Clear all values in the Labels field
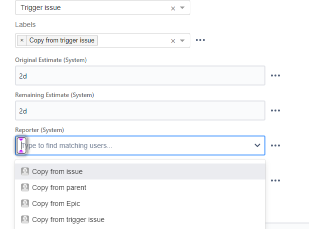The height and width of the screenshot is (229, 309). [173, 41]
